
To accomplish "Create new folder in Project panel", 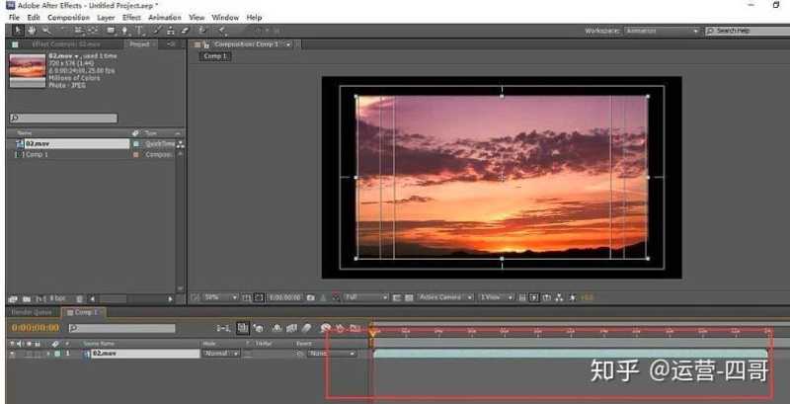I will (x=26, y=298).
